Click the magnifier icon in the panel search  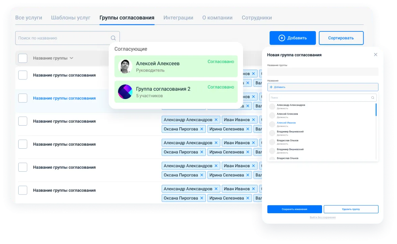tap(373, 98)
